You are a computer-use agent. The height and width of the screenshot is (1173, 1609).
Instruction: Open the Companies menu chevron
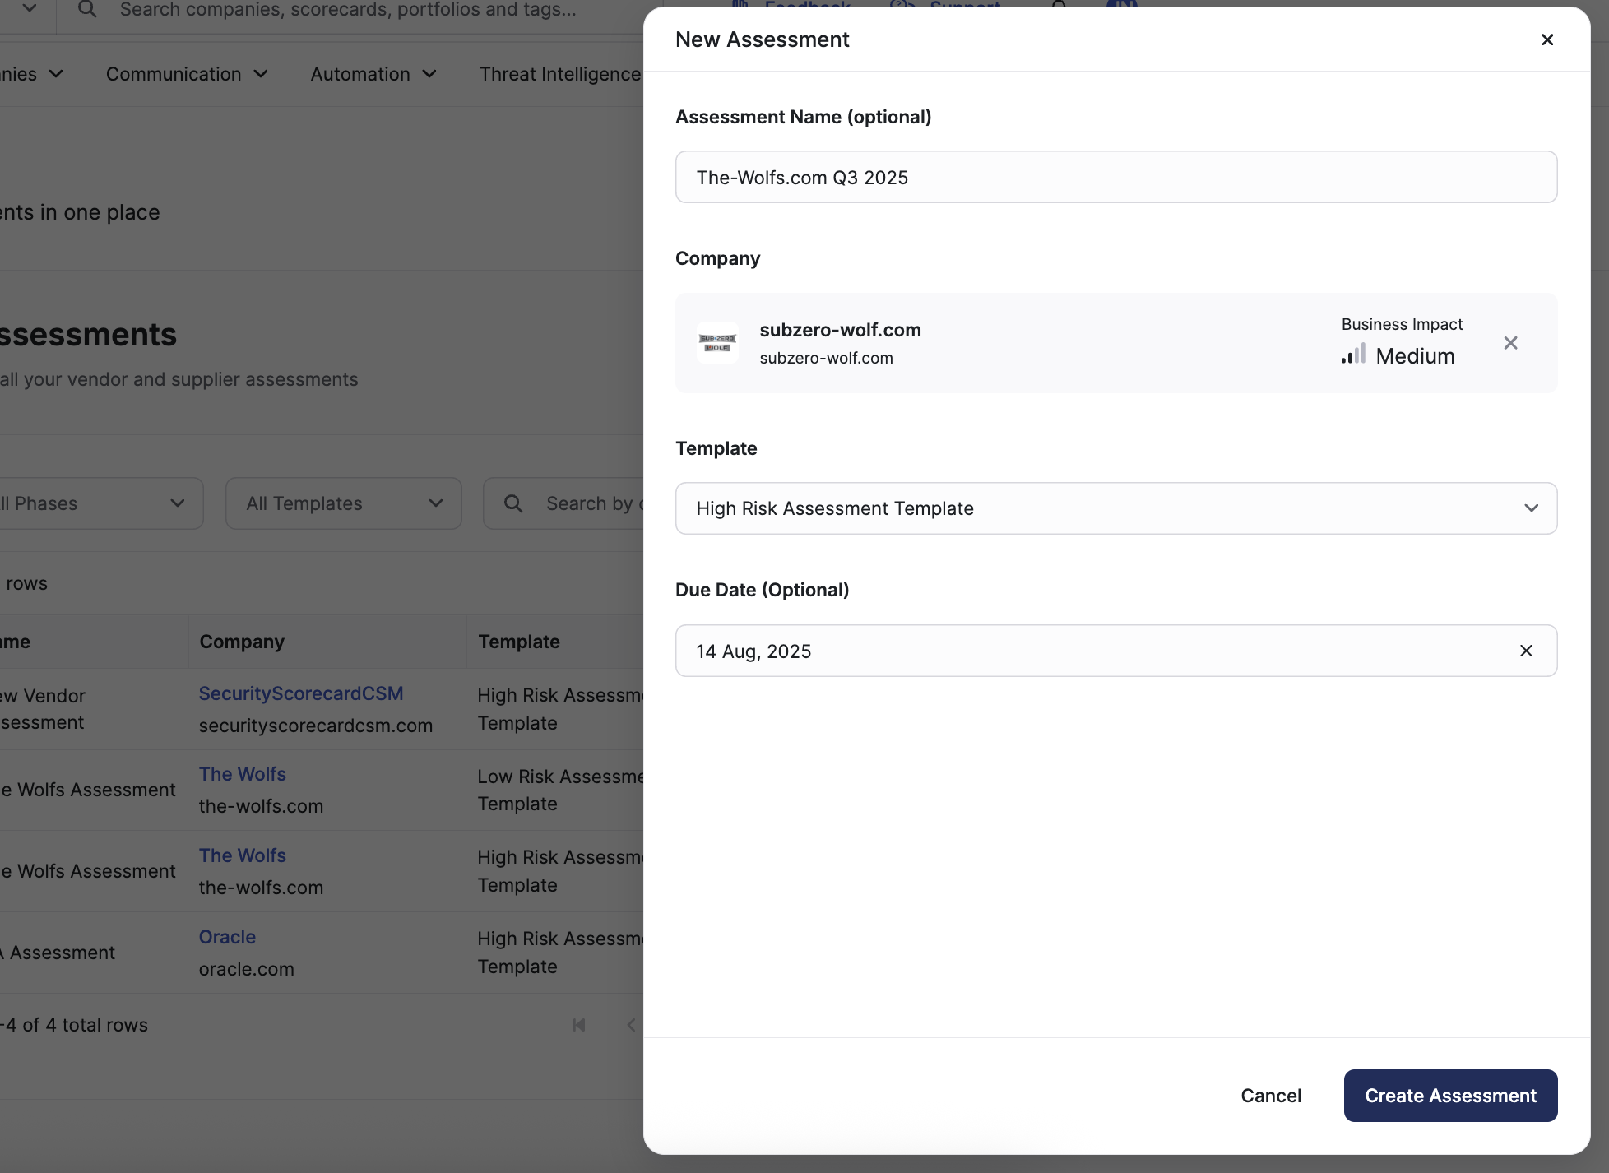tap(56, 74)
